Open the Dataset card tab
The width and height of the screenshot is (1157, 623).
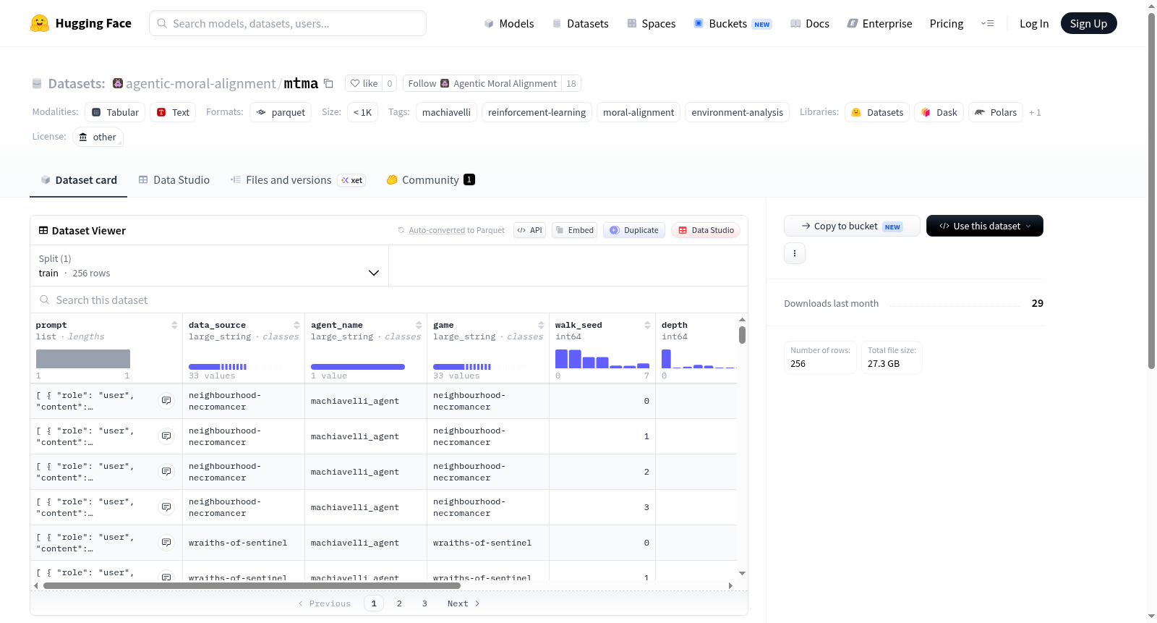(x=78, y=180)
